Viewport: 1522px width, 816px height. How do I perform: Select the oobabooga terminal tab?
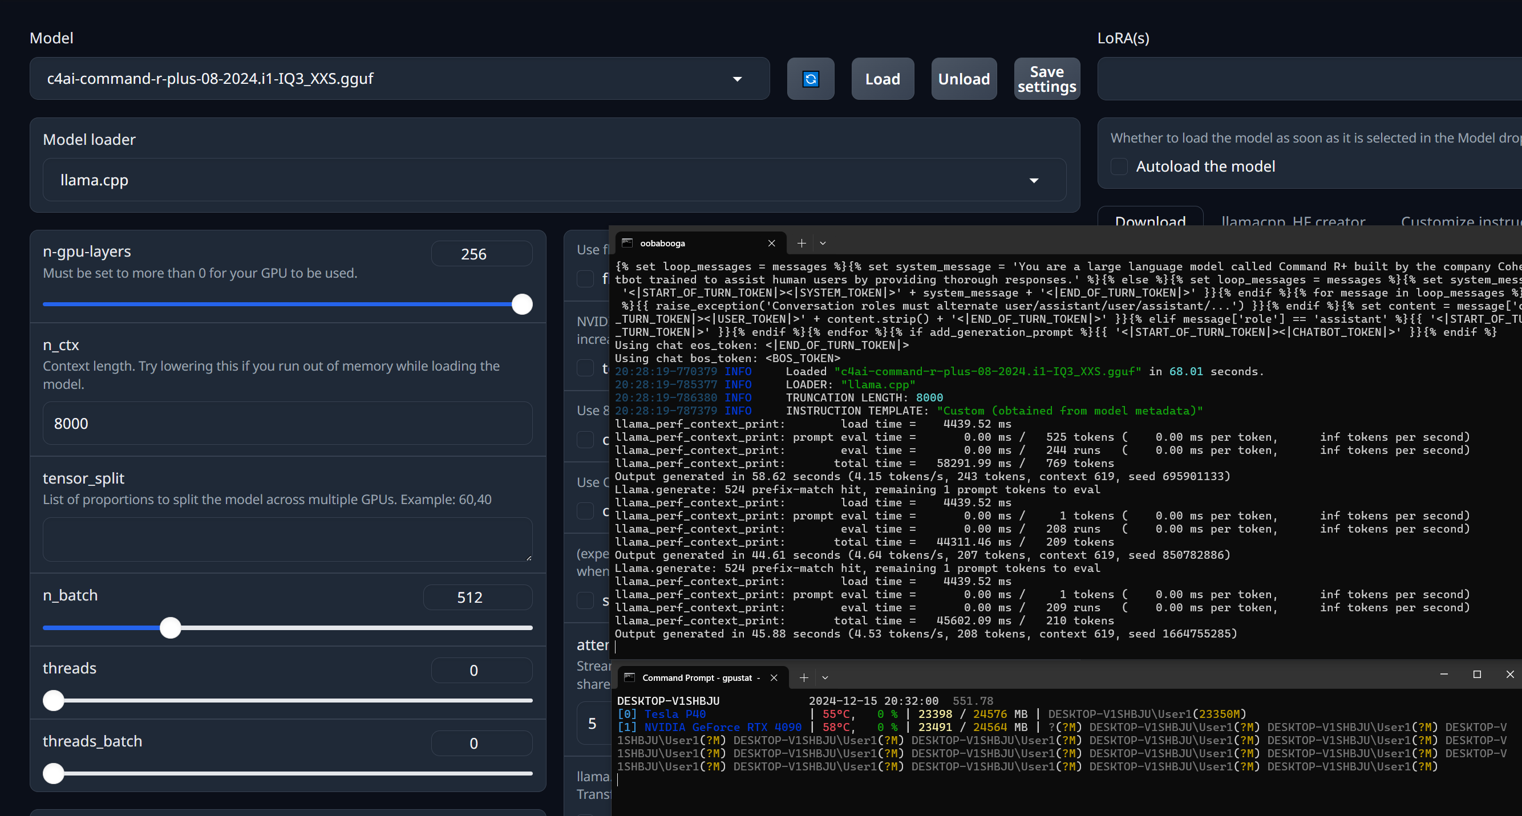[x=700, y=243]
